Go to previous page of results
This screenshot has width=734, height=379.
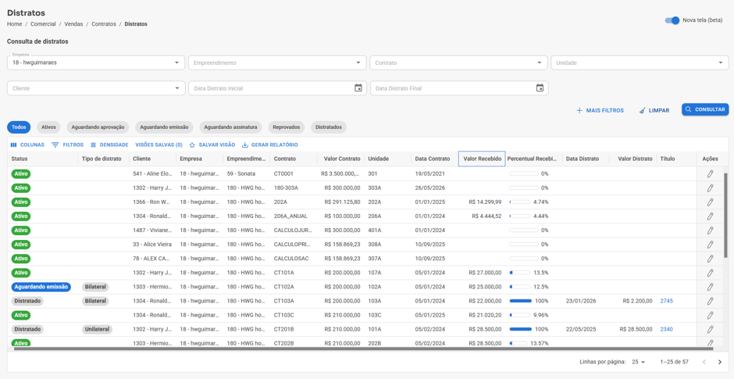[x=704, y=362]
